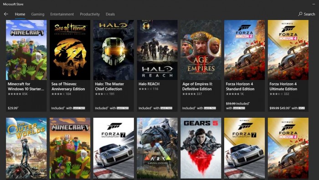Minimize the Microsoft Store window
This screenshot has height=180, width=319.
[x=314, y=4]
